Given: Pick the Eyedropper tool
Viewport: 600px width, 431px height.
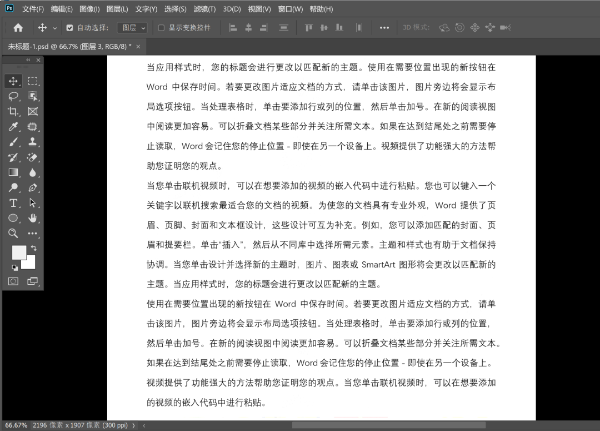Looking at the screenshot, I should click(x=13, y=127).
